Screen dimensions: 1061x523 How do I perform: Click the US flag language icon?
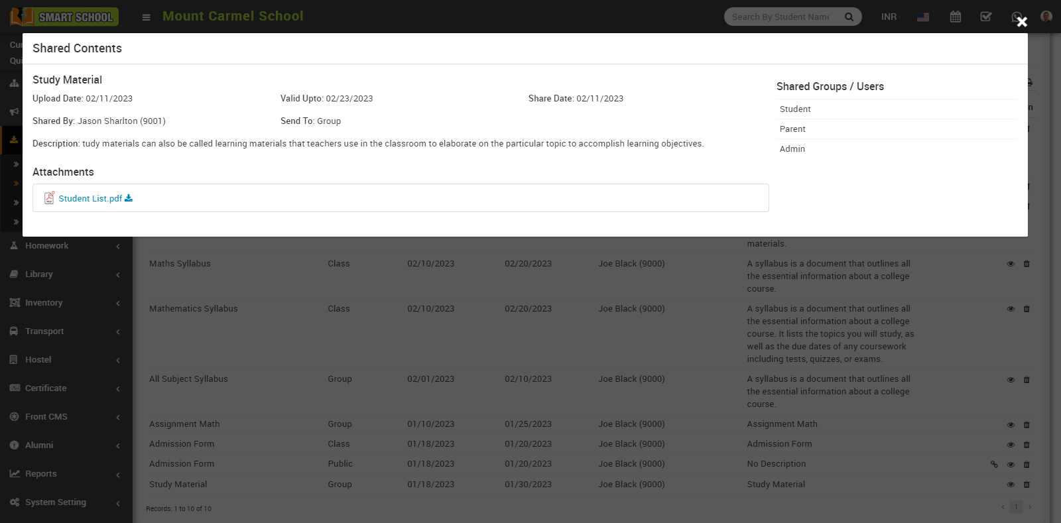922,17
